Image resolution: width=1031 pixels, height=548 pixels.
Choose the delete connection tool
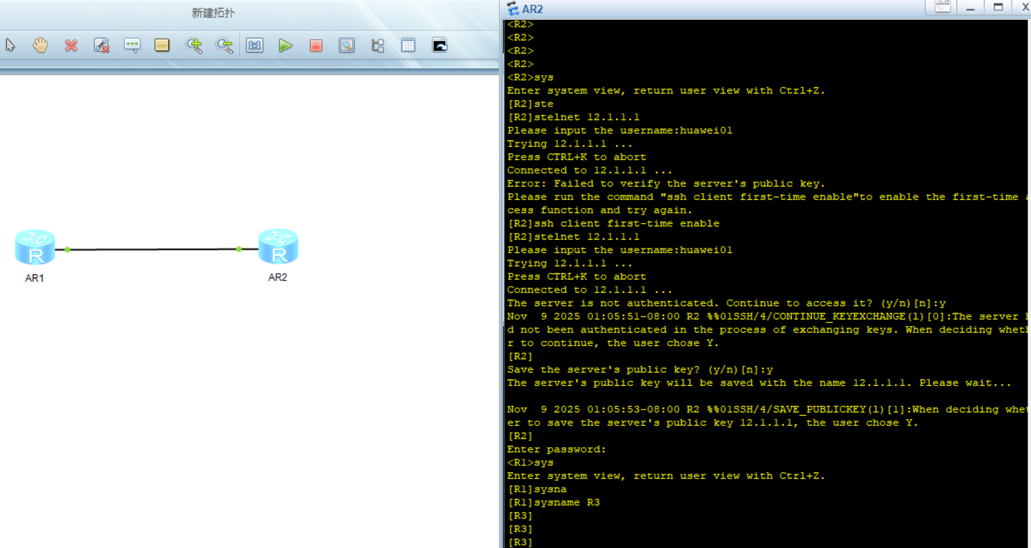102,45
